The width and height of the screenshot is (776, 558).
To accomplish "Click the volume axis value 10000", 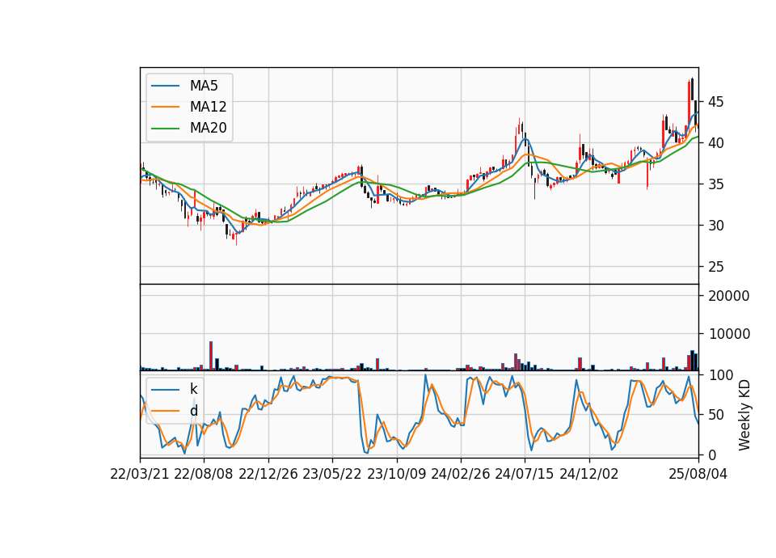I will (729, 334).
